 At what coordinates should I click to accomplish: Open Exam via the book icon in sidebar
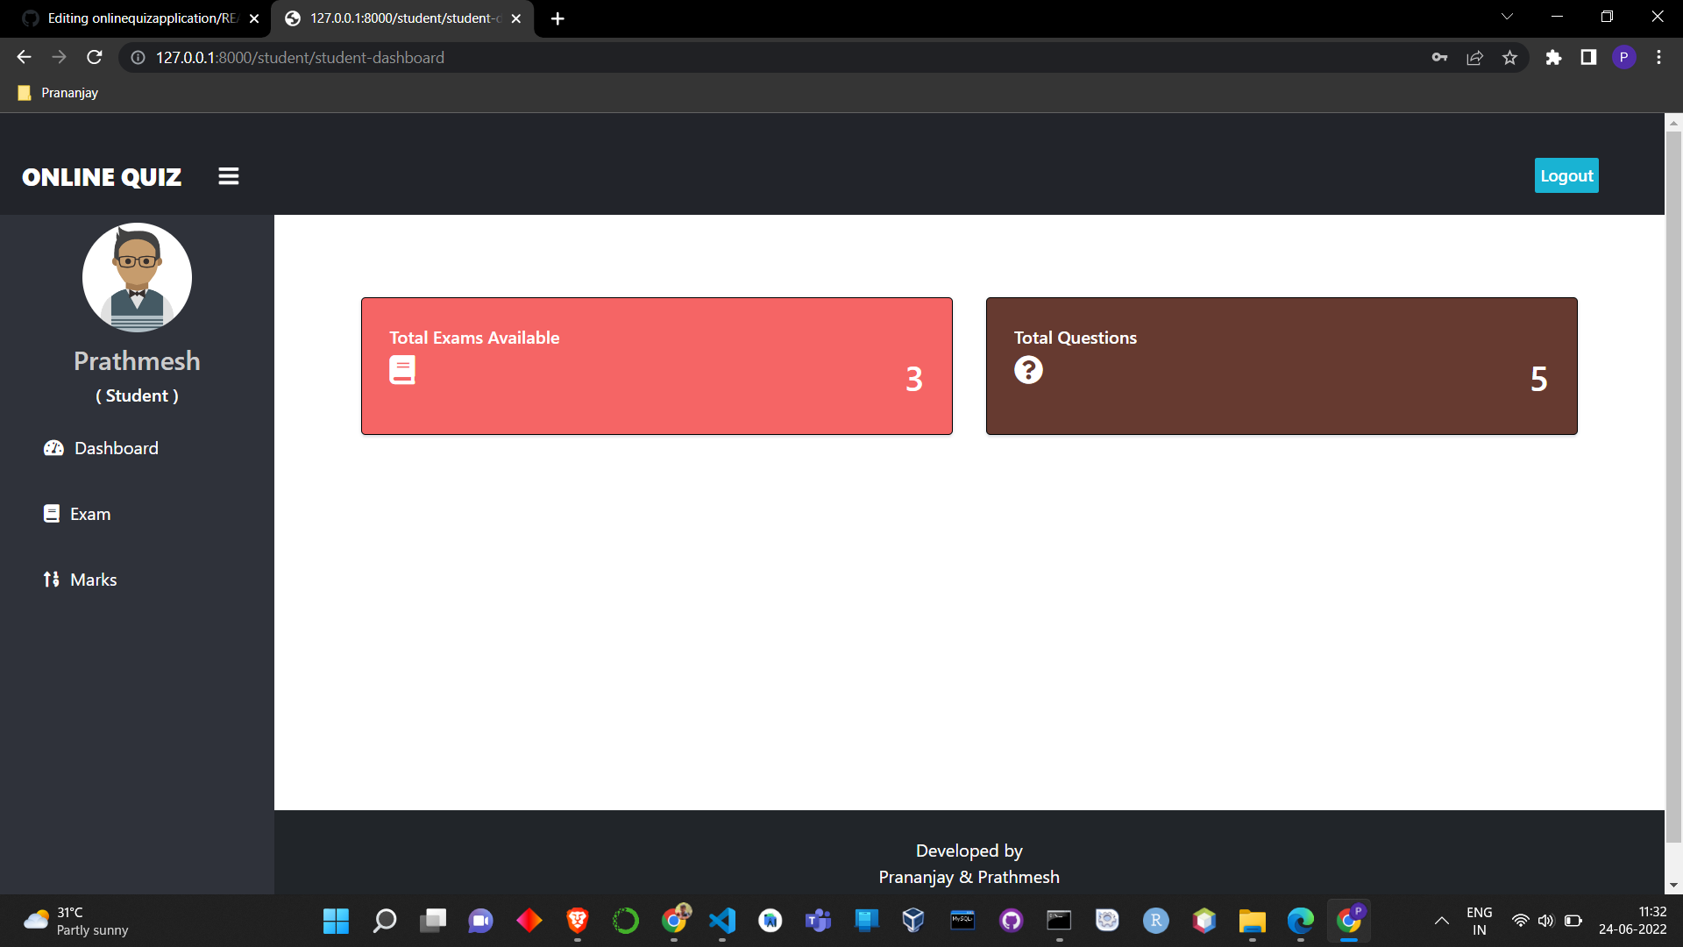[52, 513]
